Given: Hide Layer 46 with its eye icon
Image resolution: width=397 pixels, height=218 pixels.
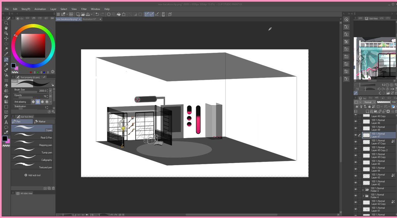Looking at the screenshot, I should pyautogui.click(x=356, y=122).
